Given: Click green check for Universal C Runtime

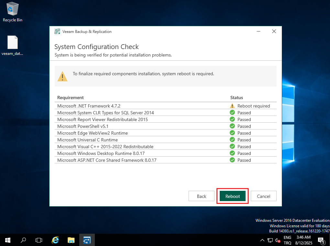Looking at the screenshot, I should click(x=232, y=140).
